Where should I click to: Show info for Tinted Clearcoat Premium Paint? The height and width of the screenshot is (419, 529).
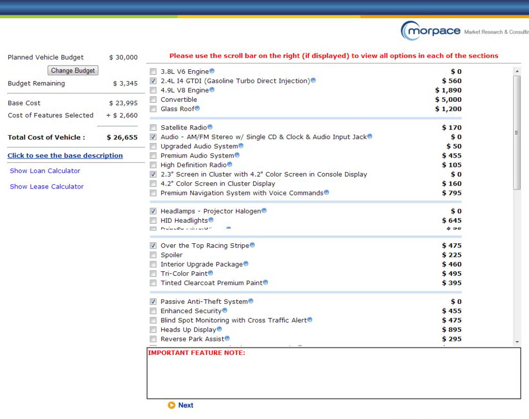point(266,283)
